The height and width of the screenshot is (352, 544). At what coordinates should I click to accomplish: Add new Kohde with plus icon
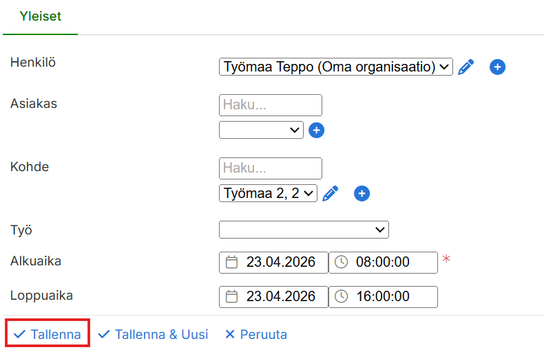pos(362,193)
